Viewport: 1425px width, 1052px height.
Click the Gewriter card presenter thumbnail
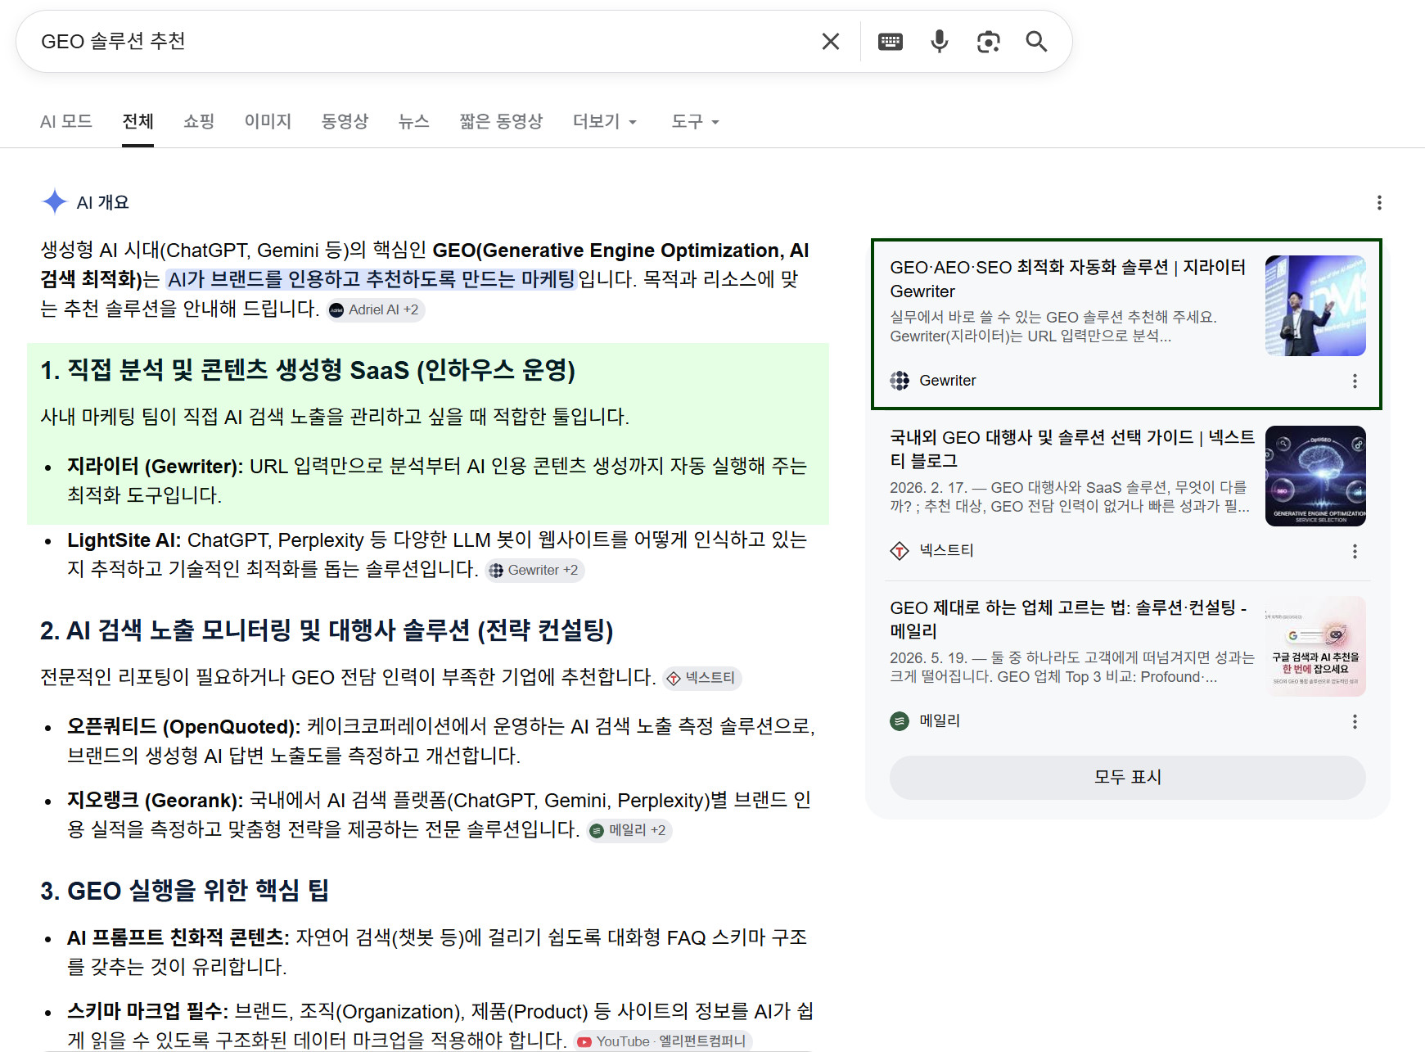point(1315,305)
